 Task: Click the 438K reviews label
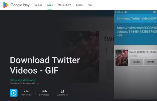(26, 95)
